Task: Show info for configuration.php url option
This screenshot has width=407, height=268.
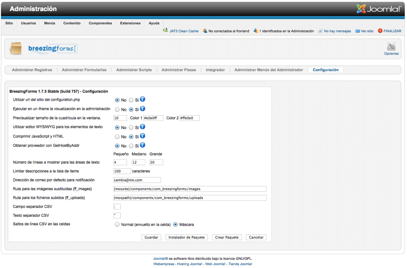Action: [x=142, y=99]
